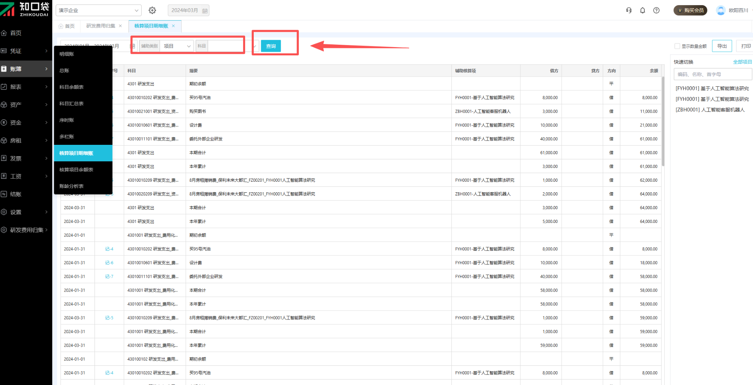Viewport: 753px width, 385px height.
Task: Open the notifications bell icon
Action: click(642, 10)
